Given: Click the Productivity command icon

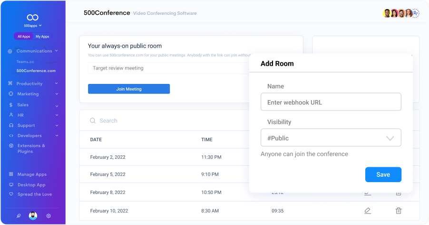Looking at the screenshot, I should coord(10,83).
